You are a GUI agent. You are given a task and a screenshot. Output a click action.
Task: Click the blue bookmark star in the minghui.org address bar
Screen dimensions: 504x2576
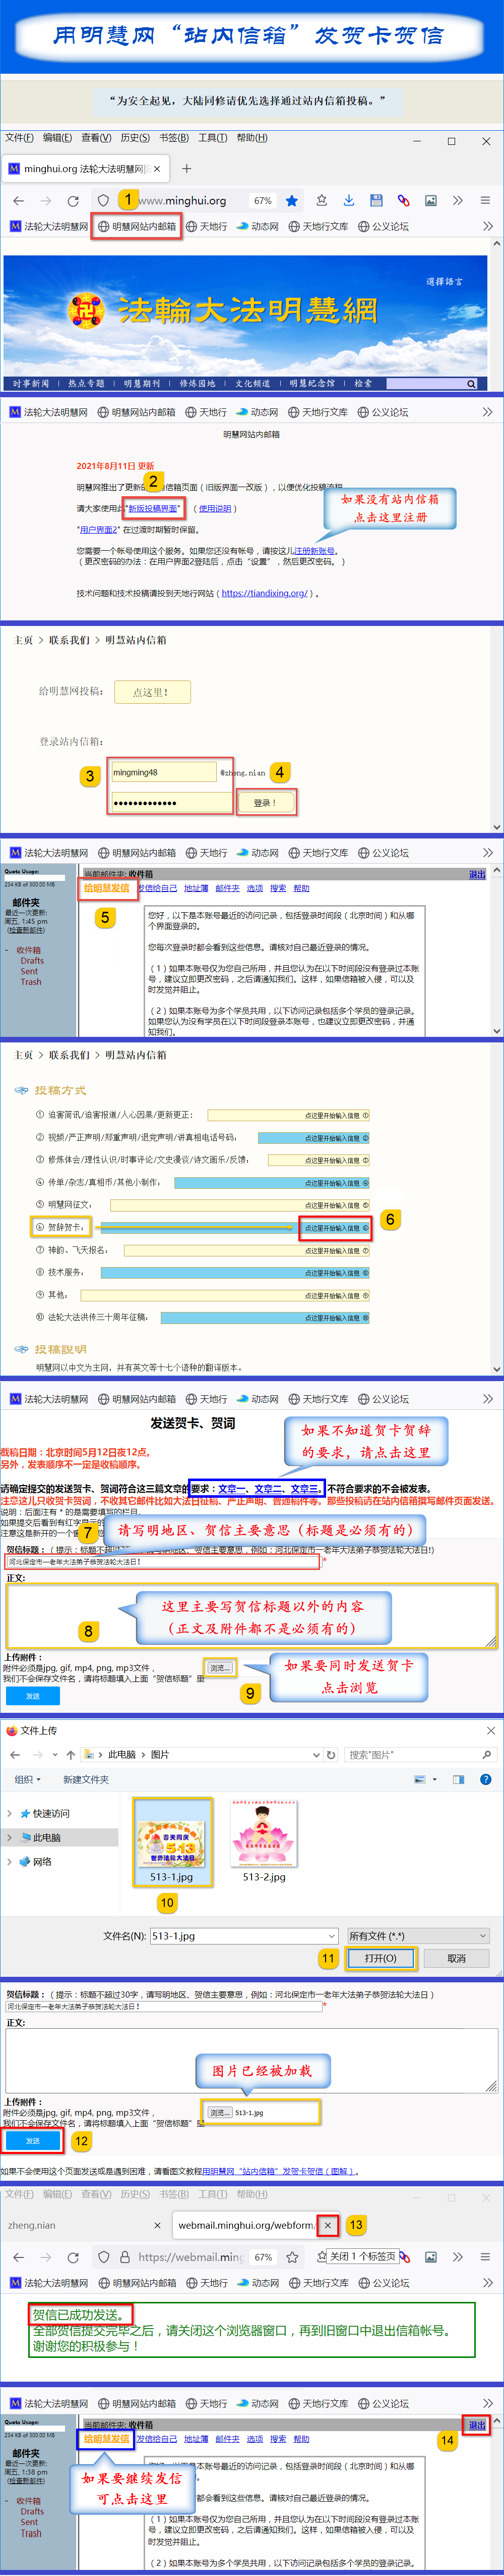click(290, 201)
